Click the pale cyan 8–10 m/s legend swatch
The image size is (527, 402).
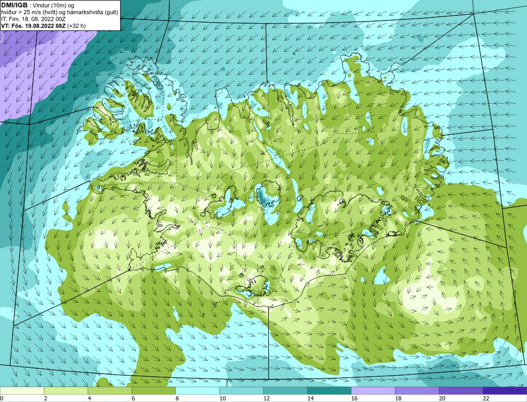click(198, 390)
